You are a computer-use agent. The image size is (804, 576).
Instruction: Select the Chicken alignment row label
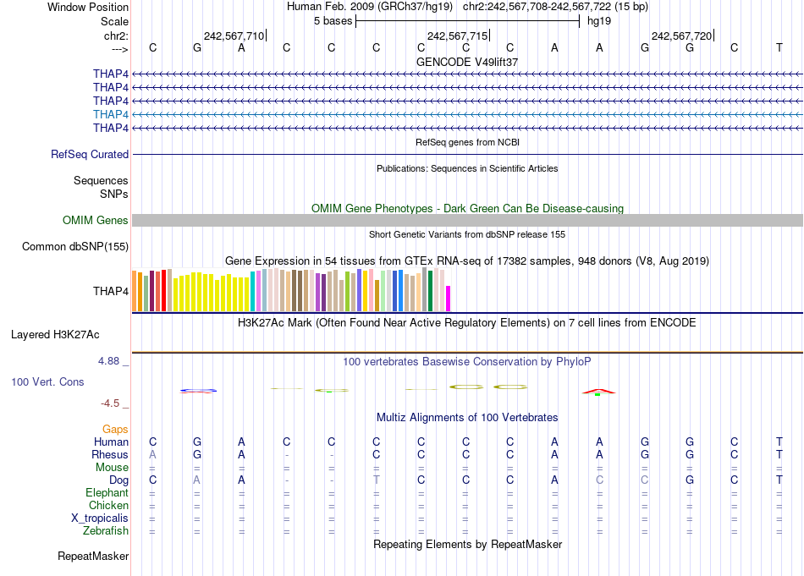[x=108, y=505]
